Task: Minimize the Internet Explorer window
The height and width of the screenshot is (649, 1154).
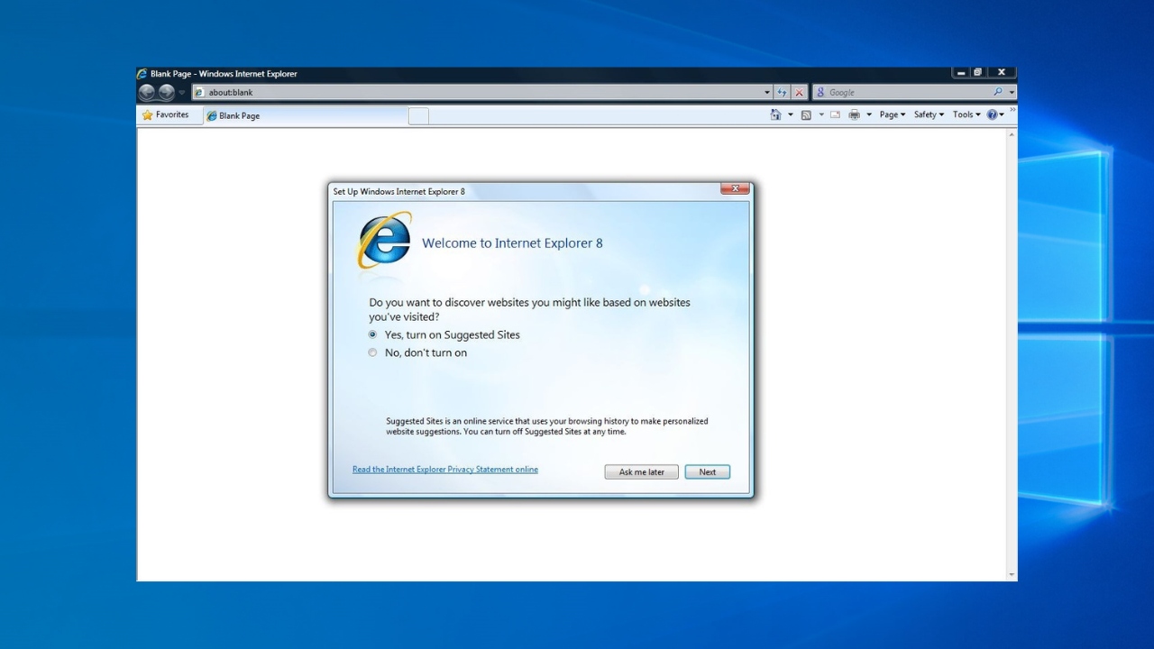Action: [962, 73]
